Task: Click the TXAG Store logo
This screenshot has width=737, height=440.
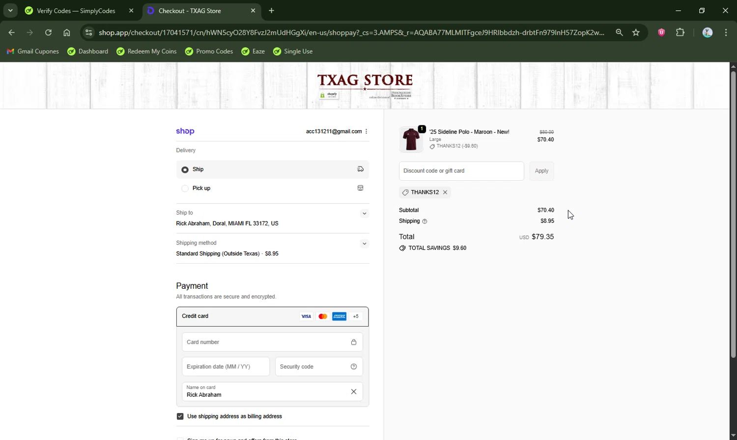Action: coord(365,85)
